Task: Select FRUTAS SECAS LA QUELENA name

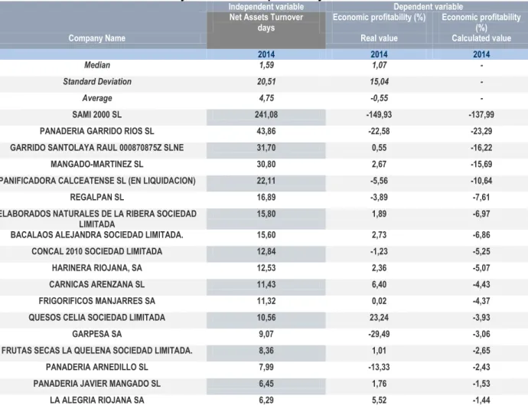Action: [97, 350]
